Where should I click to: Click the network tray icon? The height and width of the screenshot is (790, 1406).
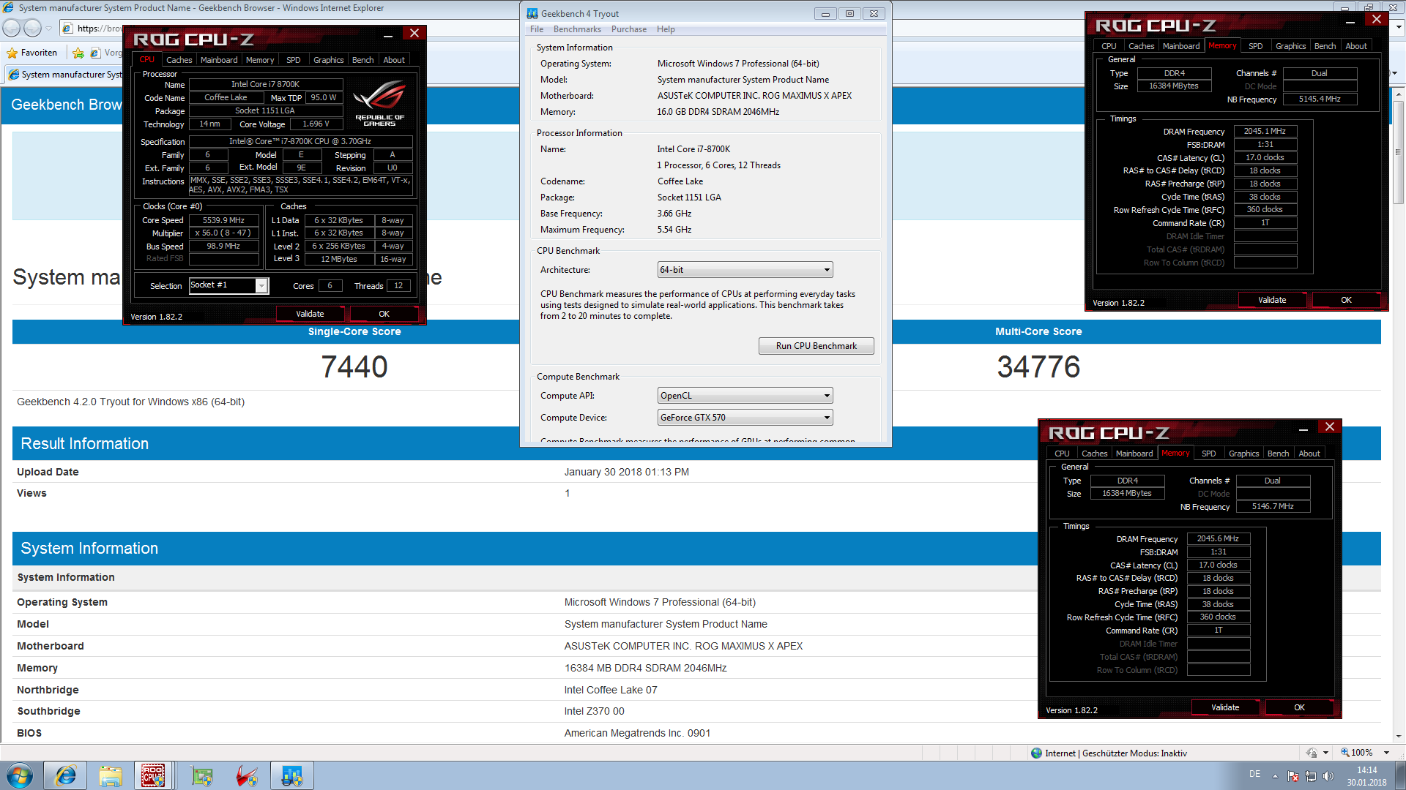(1311, 776)
